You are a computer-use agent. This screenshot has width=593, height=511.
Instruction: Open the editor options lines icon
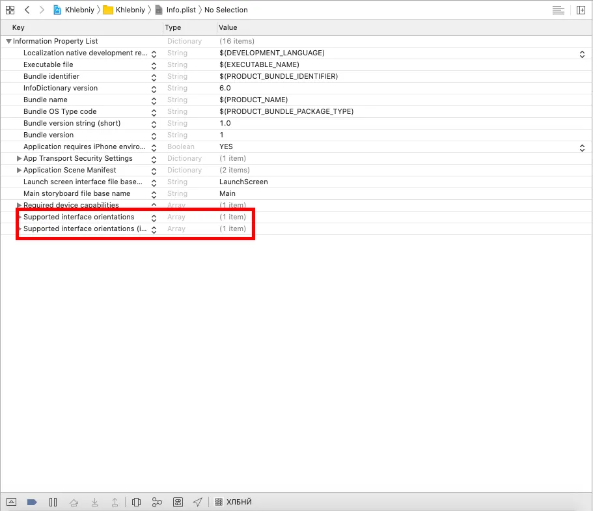[x=559, y=10]
